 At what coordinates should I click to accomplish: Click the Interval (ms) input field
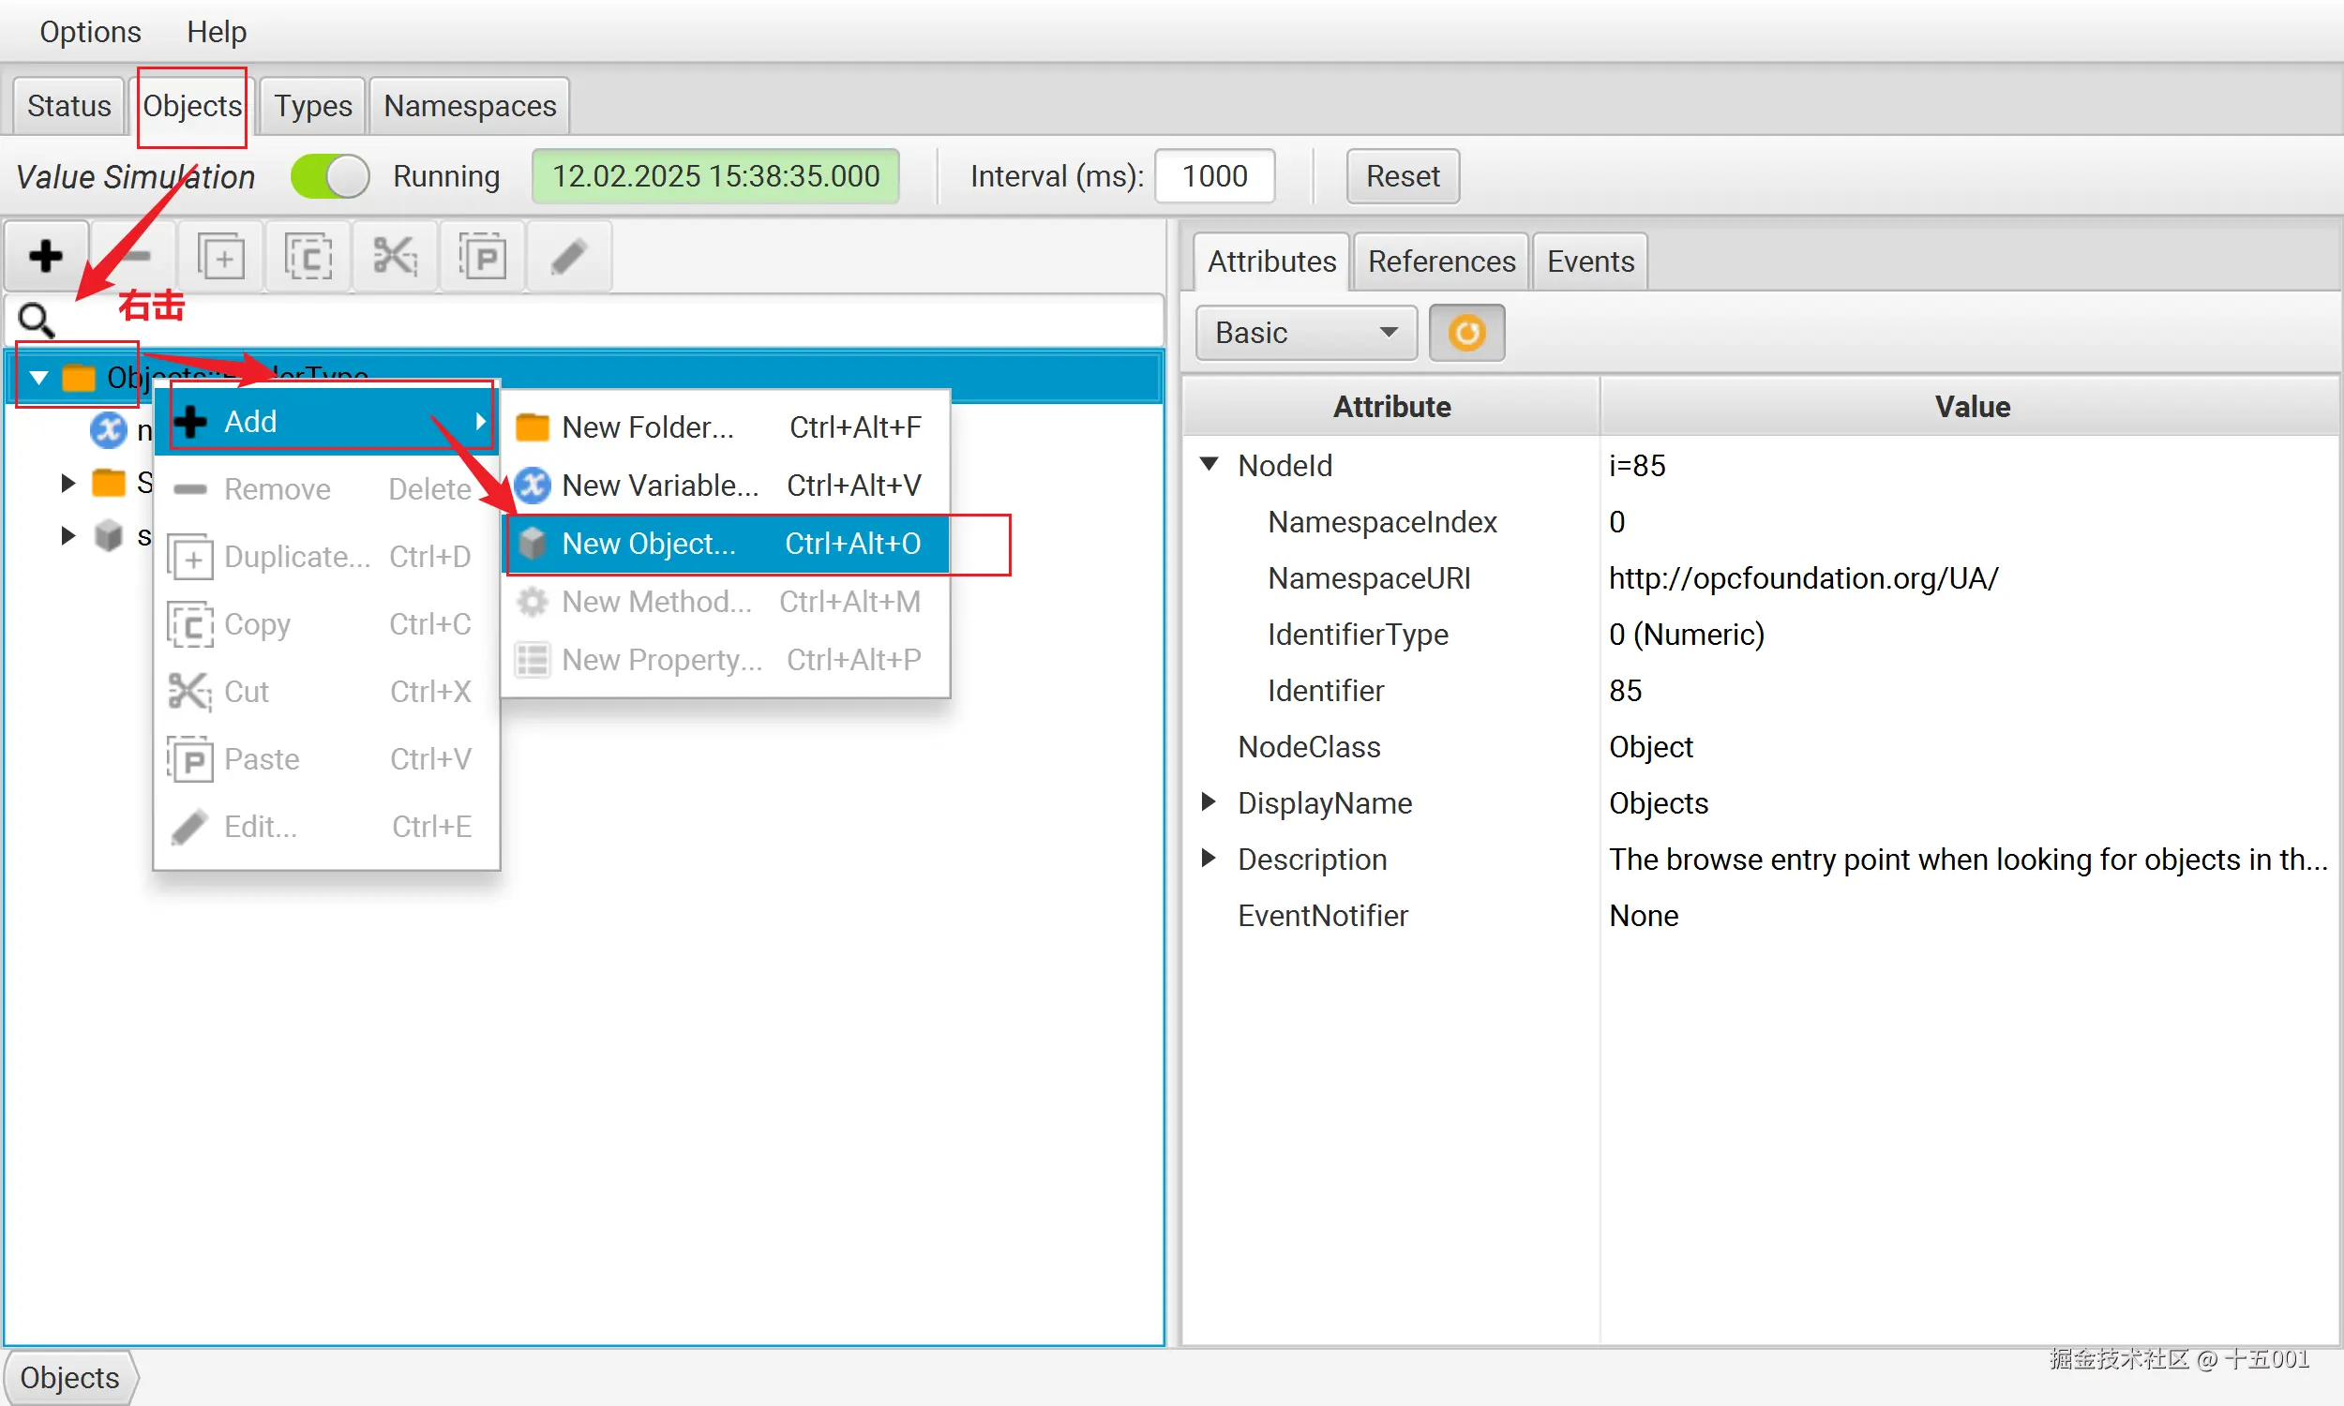1213,176
